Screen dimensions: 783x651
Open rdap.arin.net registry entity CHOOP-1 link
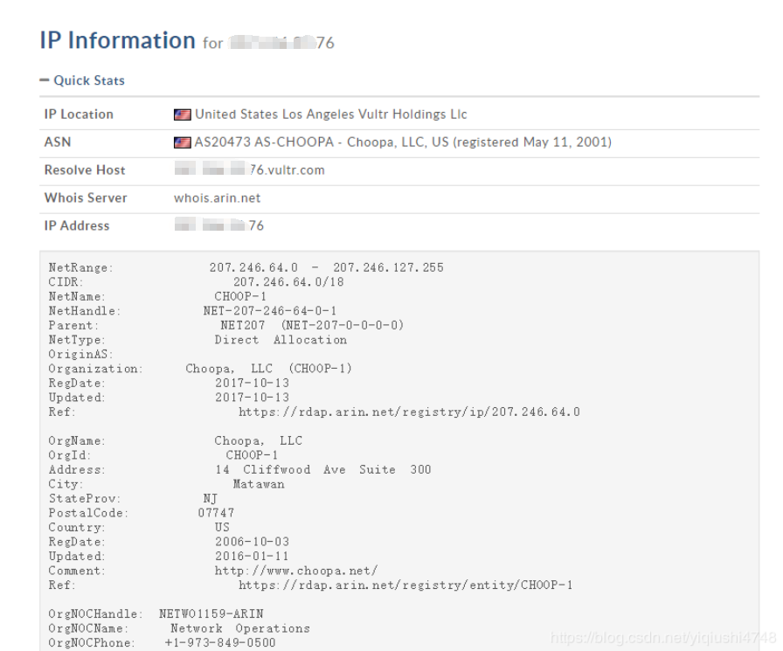[405, 585]
